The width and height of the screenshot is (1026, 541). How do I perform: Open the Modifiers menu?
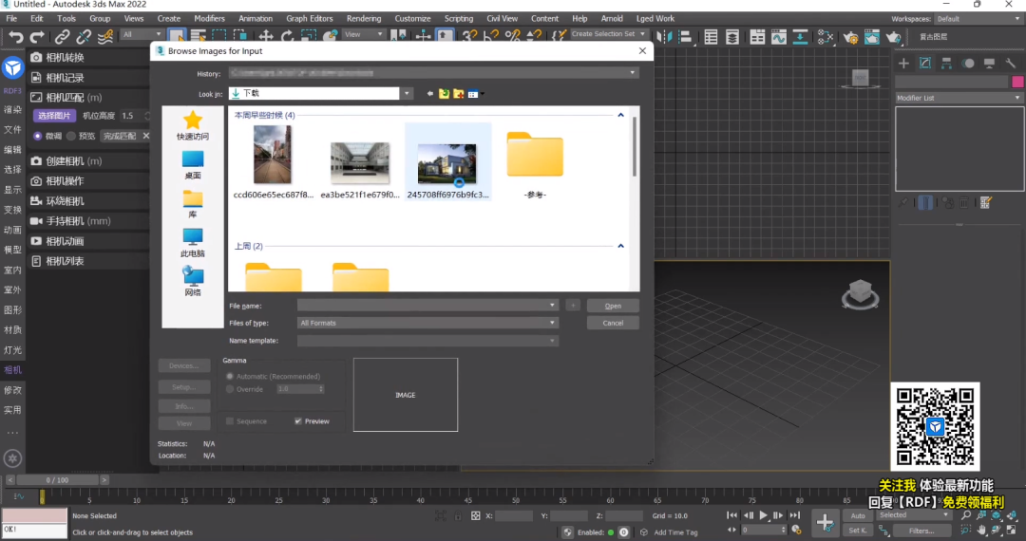tap(209, 19)
